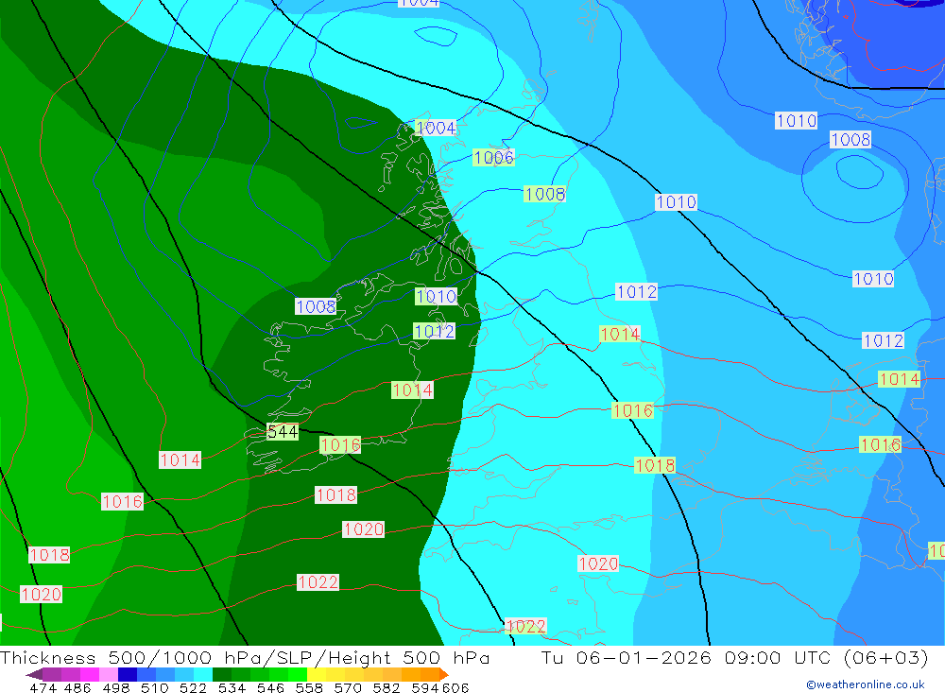Screen dimensions: 945x693
Task: Click the magenta swatch in the thickness legend
Action: (x=89, y=674)
